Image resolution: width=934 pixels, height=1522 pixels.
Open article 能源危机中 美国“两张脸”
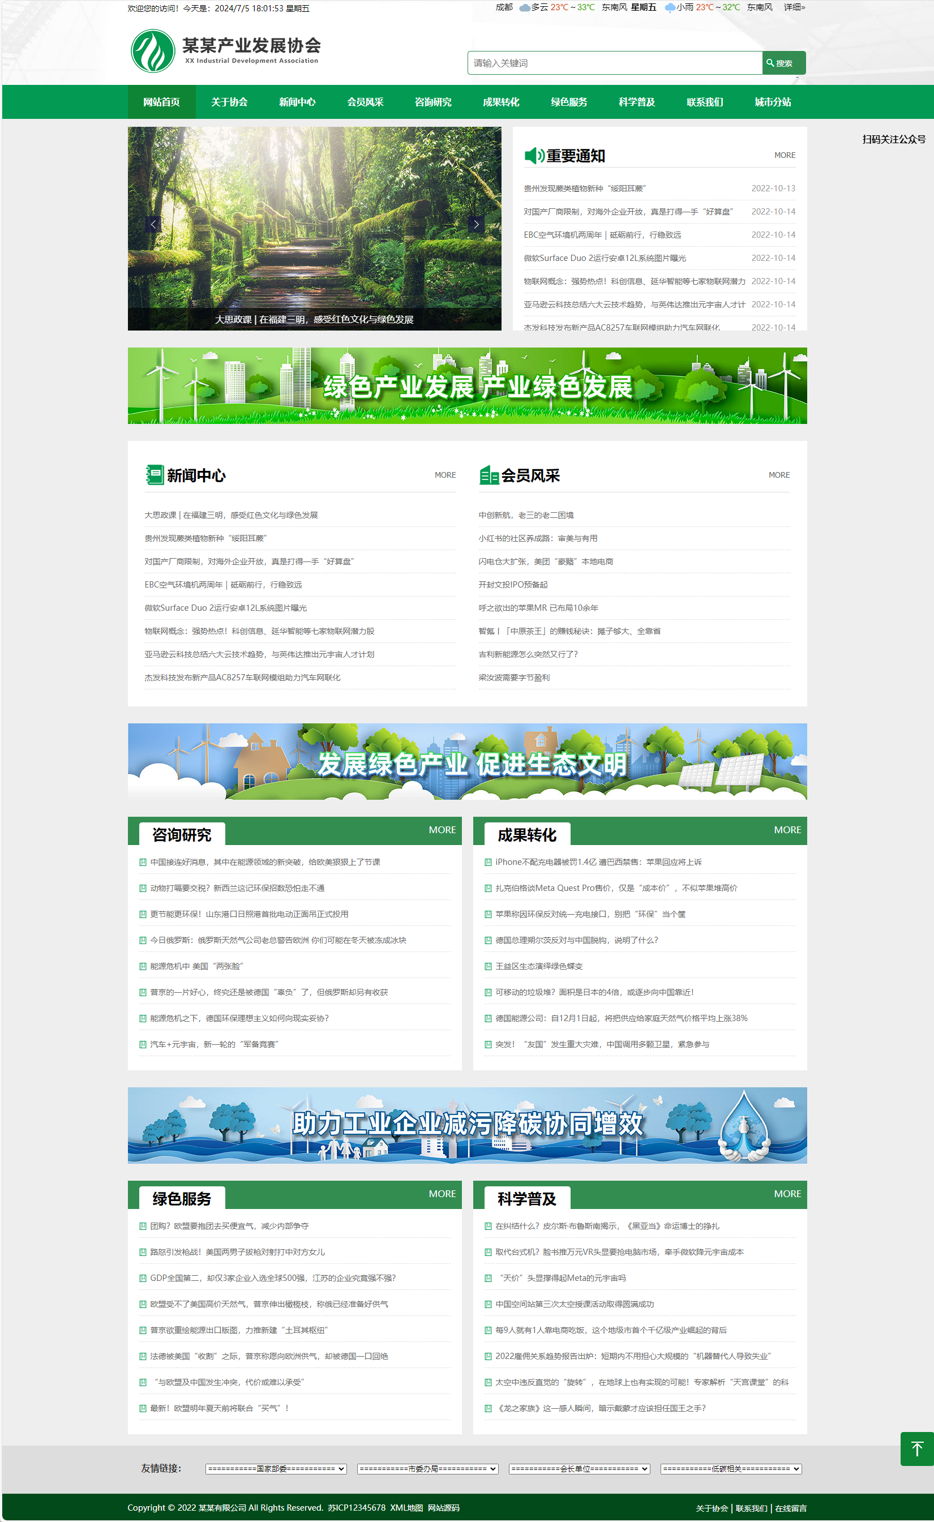[x=196, y=966]
